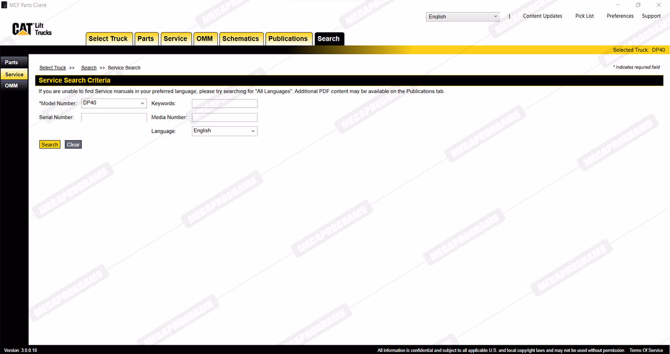This screenshot has width=670, height=354.
Task: Open the top interface language dropdown
Action: click(x=463, y=17)
